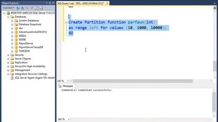Viewport: 218px width, 122px height.
Task: Select the Security folder icon
Action: coord(12,55)
